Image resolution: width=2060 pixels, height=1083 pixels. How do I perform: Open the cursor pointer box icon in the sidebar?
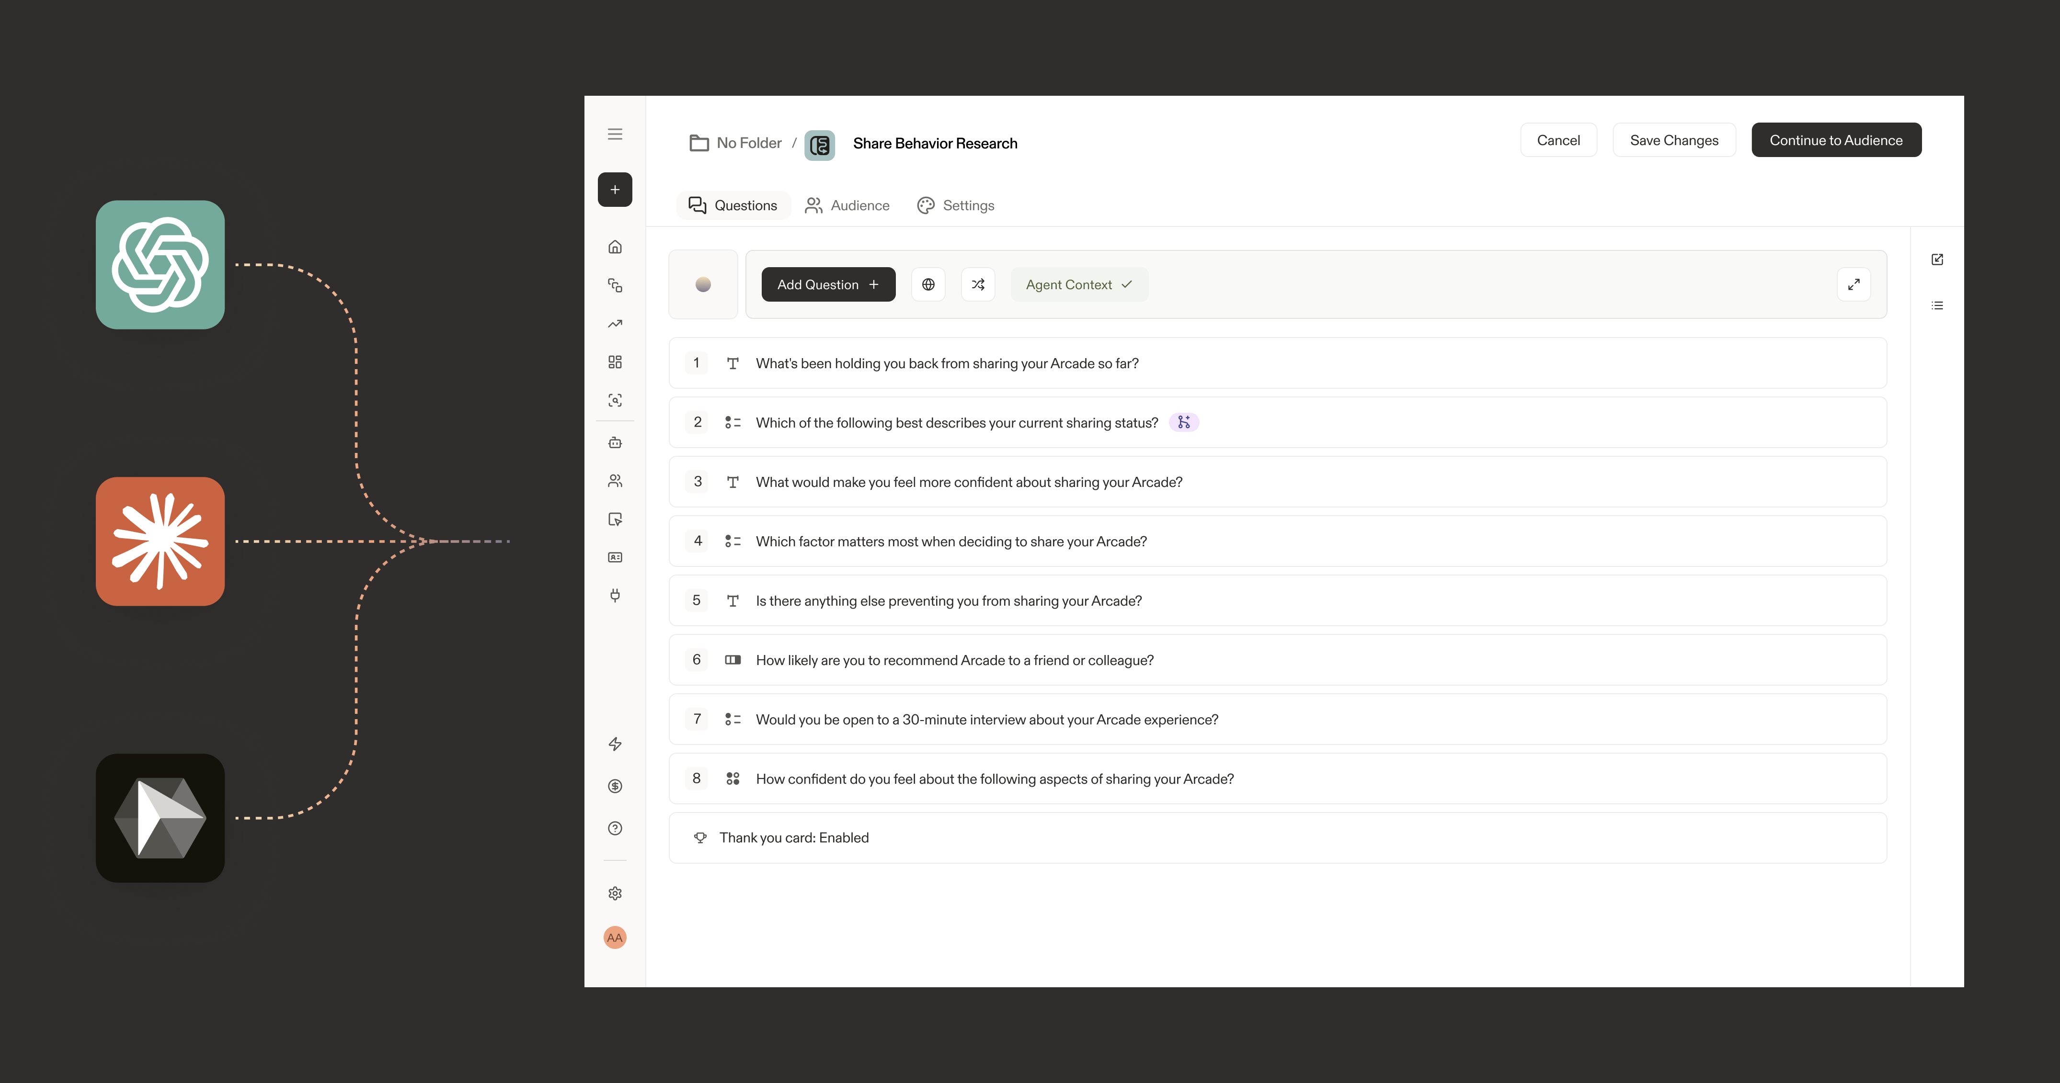(x=615, y=519)
